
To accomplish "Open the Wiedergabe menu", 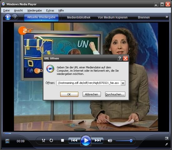I will click(x=34, y=11).
